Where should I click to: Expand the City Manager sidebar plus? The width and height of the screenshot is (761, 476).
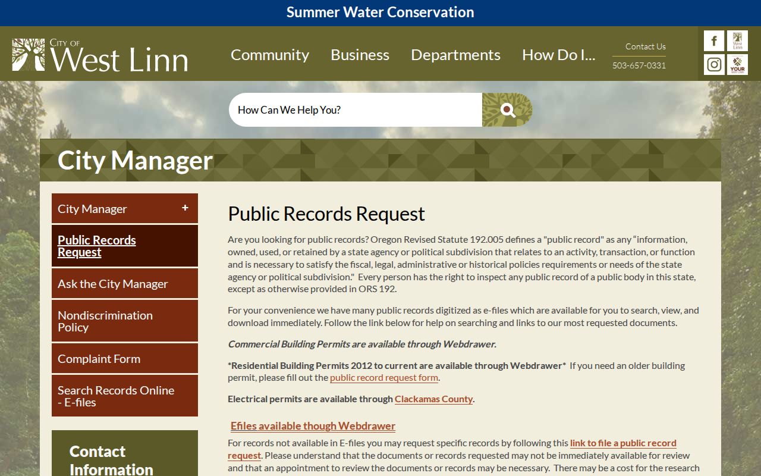185,208
